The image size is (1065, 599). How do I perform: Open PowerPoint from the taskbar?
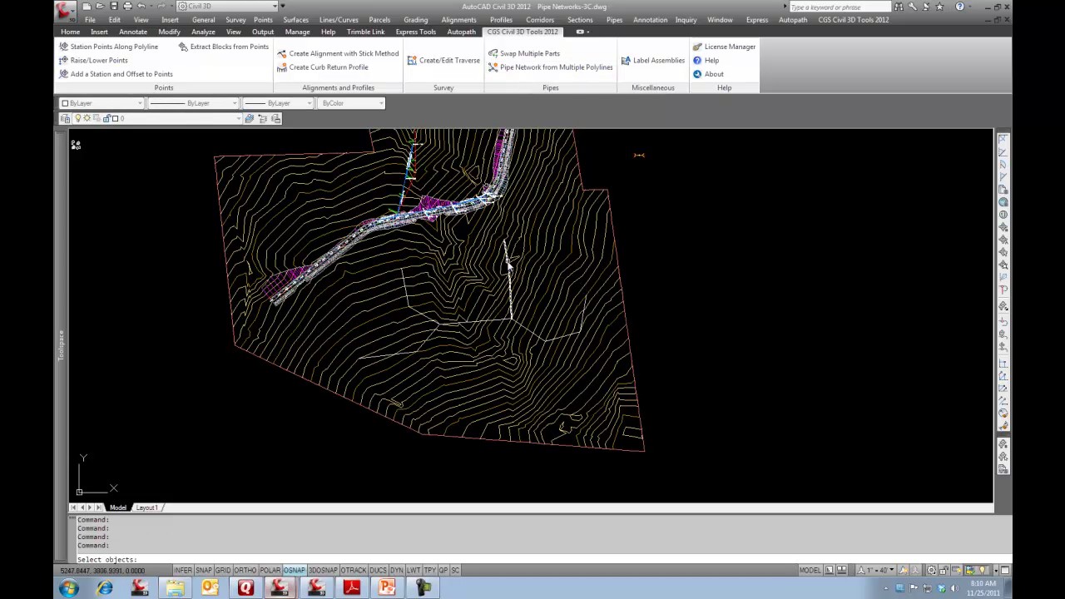tap(387, 588)
